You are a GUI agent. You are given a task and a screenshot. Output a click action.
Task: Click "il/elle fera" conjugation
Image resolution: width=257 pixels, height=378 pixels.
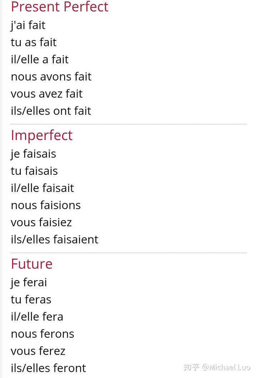37,317
